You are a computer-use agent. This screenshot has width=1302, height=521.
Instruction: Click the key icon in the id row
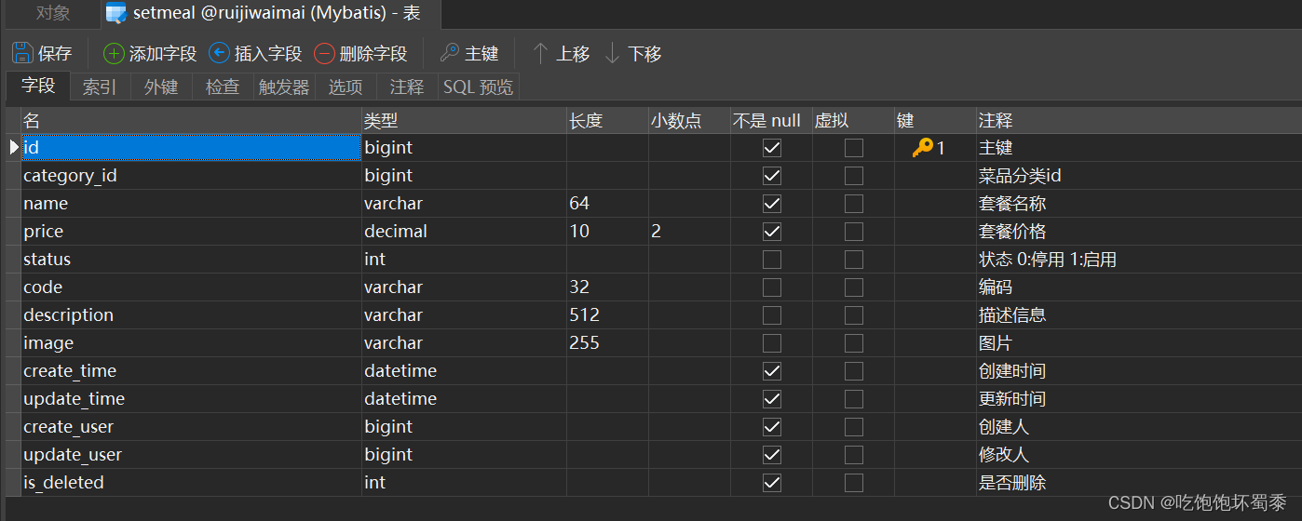tap(922, 147)
